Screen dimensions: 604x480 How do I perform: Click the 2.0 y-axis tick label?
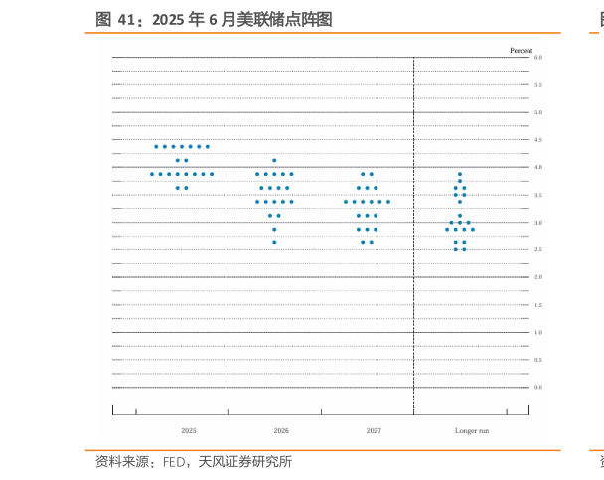click(x=537, y=277)
